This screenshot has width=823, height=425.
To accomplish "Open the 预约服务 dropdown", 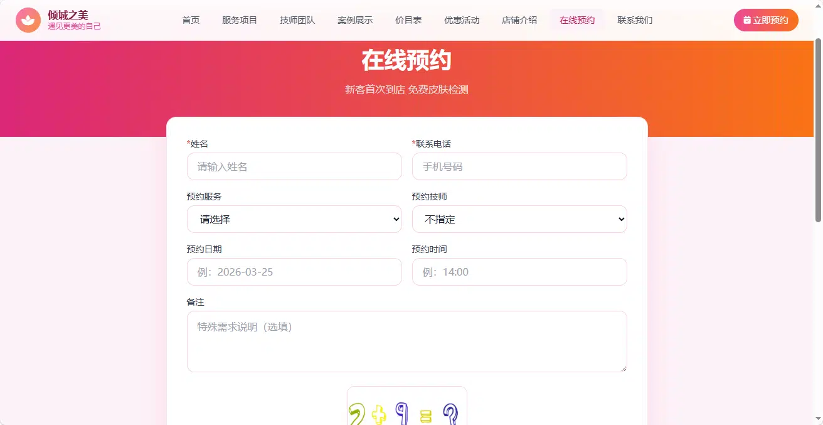I will point(294,219).
